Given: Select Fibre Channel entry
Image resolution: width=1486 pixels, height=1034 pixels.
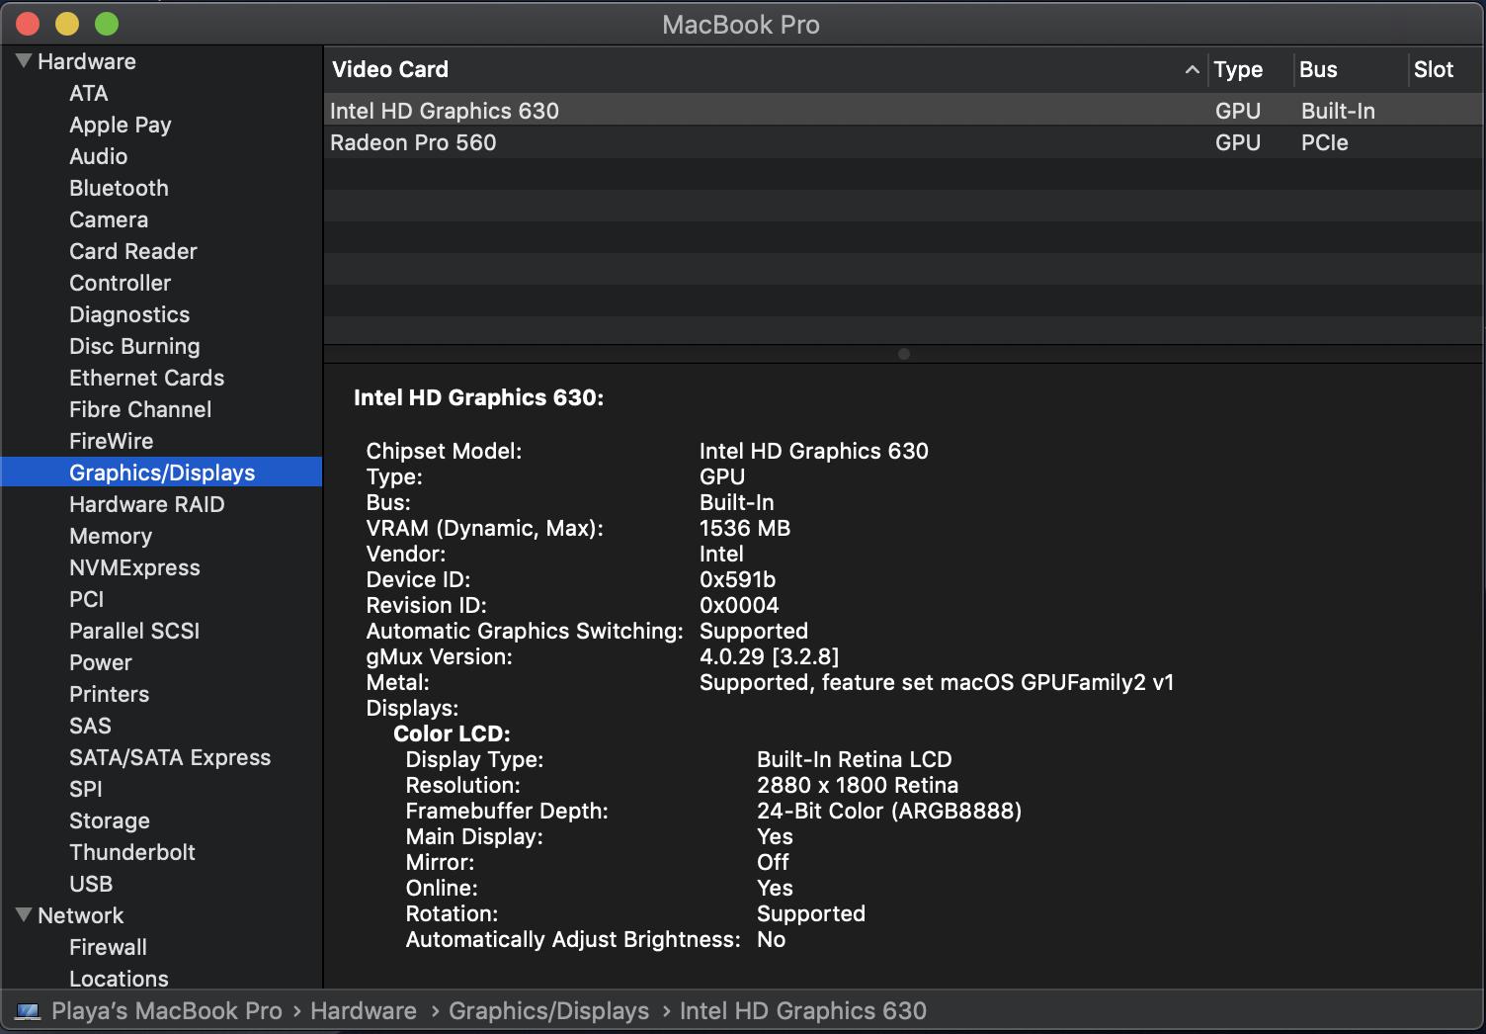Looking at the screenshot, I should [x=140, y=409].
